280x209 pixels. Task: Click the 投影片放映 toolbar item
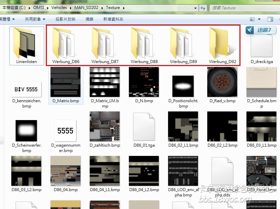pos(65,19)
